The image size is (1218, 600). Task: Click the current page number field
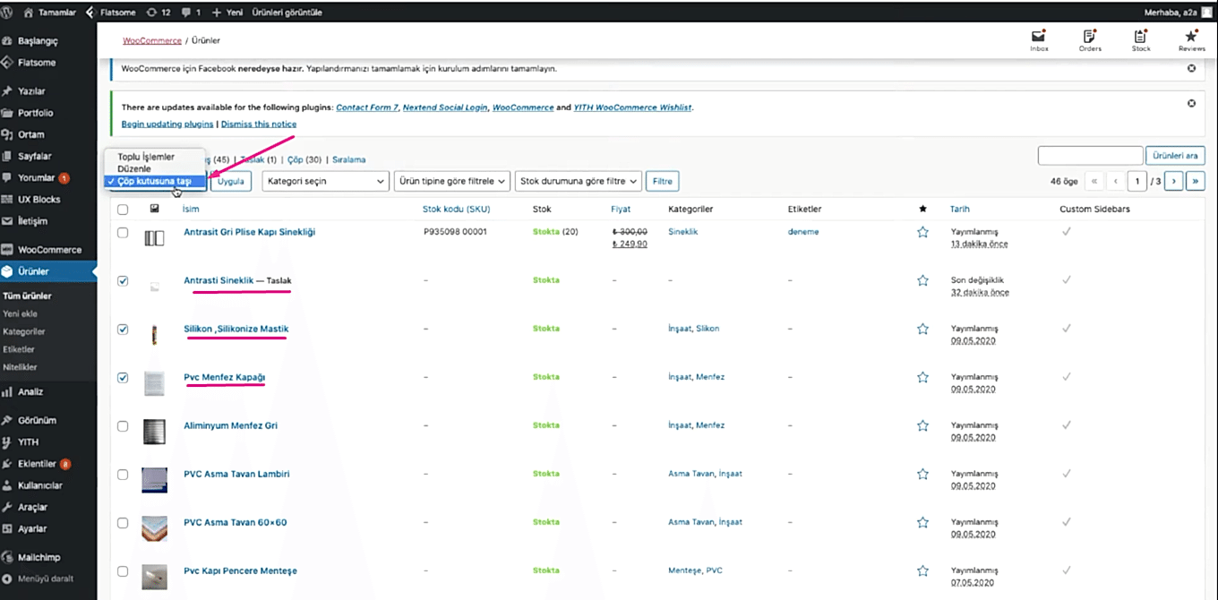coord(1137,181)
